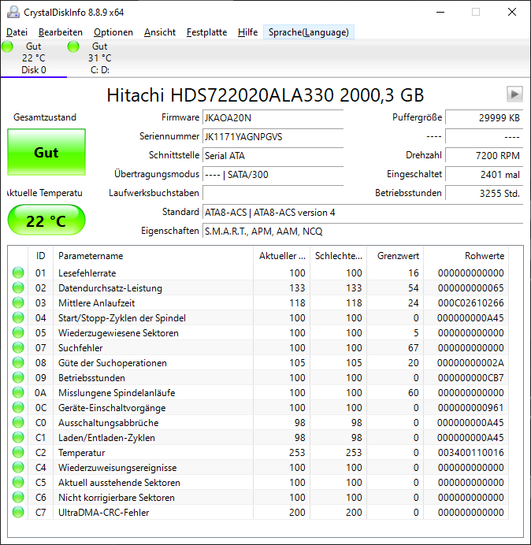Select Disk 0 green status indicator
This screenshot has height=545, width=531.
pos(7,46)
